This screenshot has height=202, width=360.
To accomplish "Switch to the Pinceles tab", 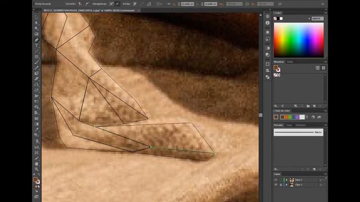I will [x=278, y=125].
